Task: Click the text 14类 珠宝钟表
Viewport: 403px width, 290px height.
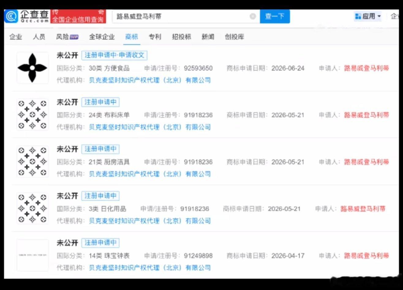Action: pyautogui.click(x=109, y=256)
